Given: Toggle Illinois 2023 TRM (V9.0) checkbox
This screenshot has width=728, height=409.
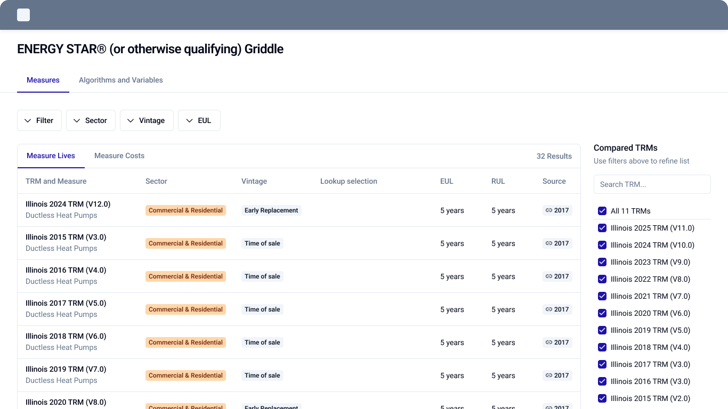Looking at the screenshot, I should 602,262.
